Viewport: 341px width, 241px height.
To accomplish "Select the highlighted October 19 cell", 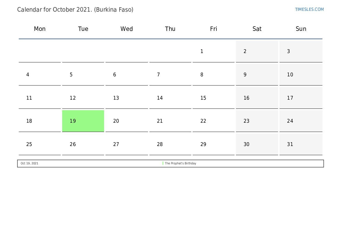I will (x=83, y=121).
